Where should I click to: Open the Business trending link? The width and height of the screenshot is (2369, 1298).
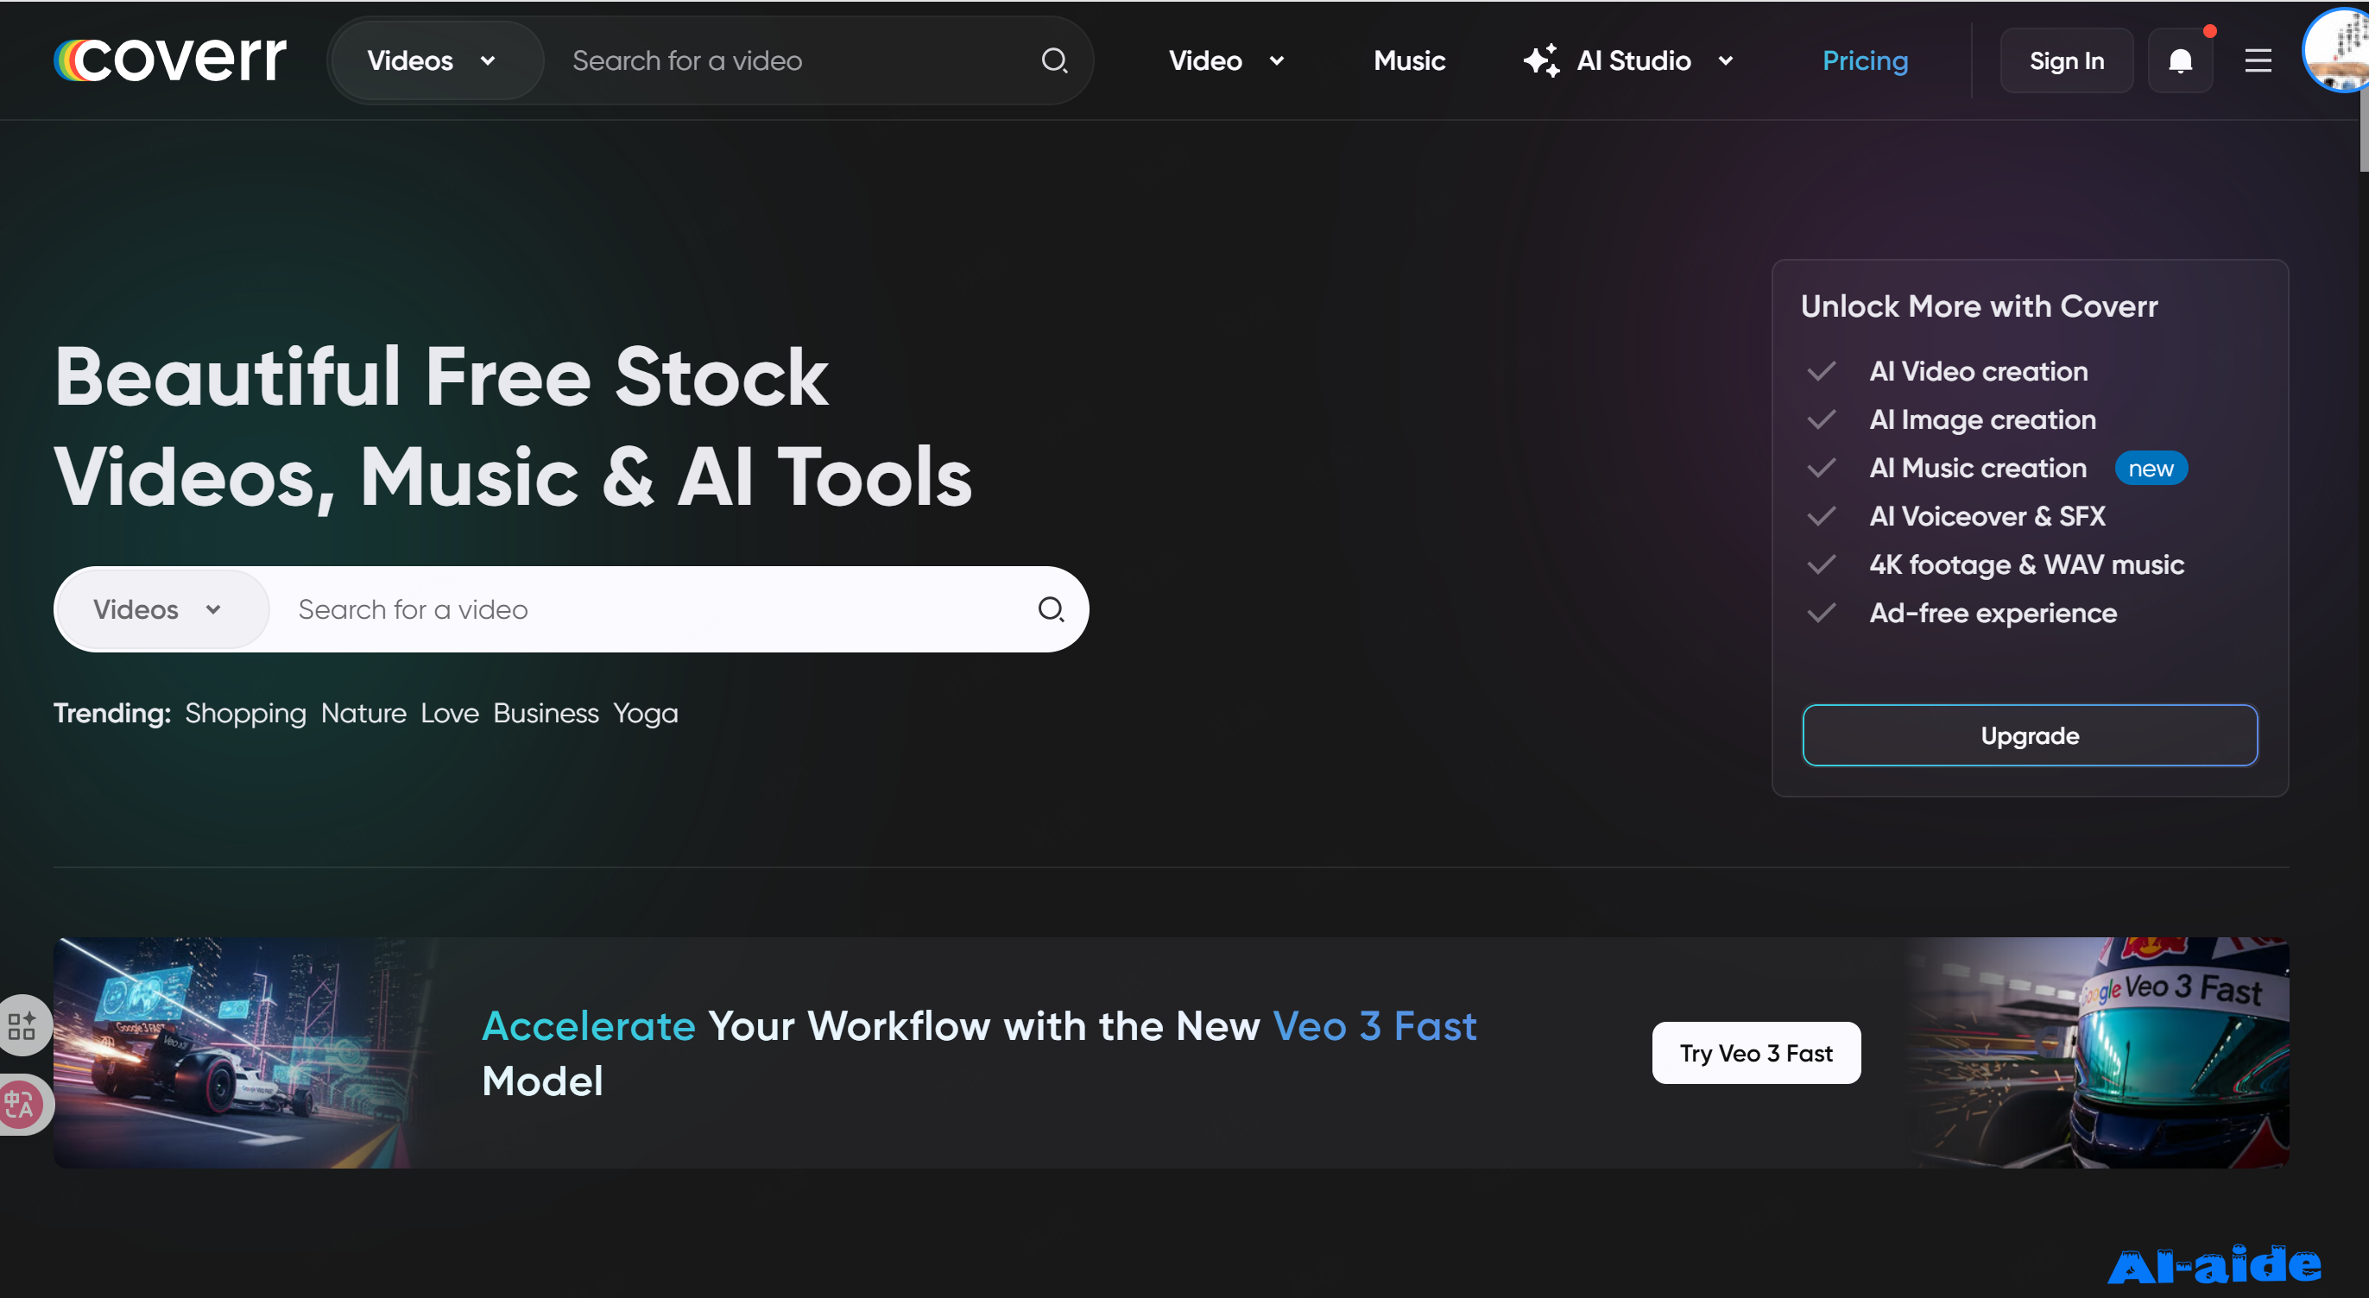546,714
